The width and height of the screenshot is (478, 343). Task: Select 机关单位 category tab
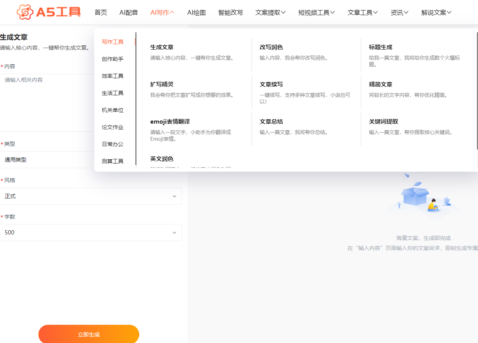113,110
